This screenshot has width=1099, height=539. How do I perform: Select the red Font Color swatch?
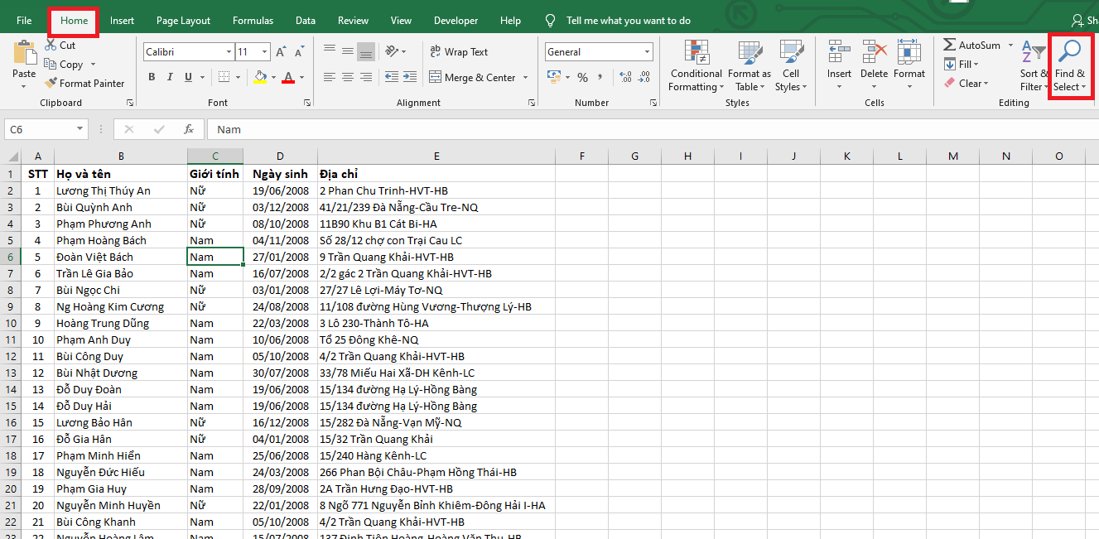click(x=287, y=77)
